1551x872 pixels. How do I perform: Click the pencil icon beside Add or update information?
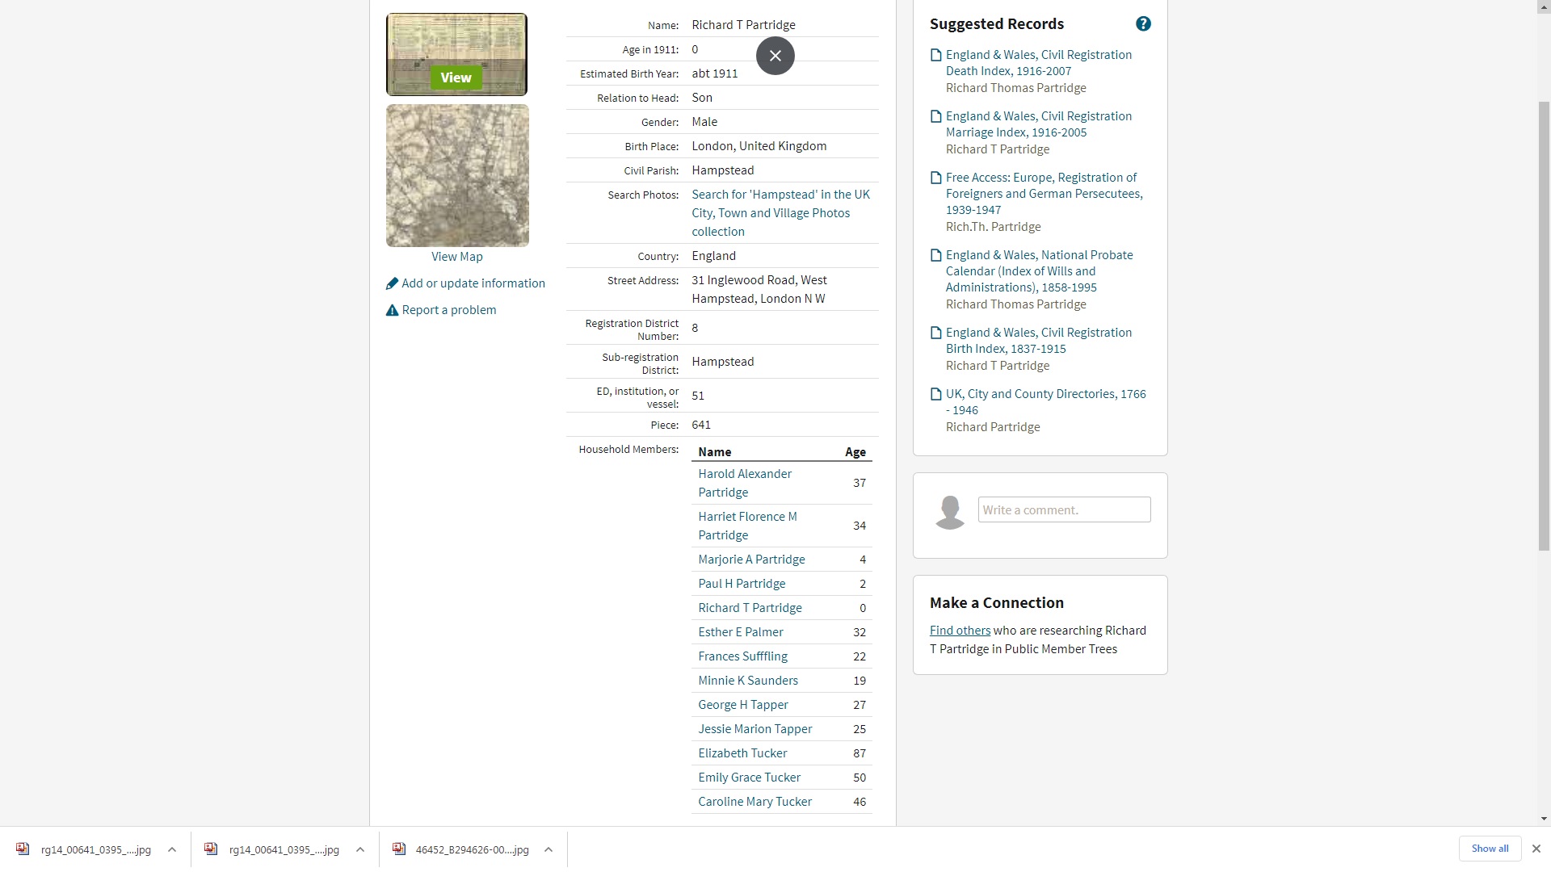[392, 283]
